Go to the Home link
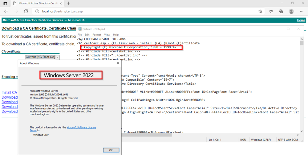The height and width of the screenshot is (163, 308). (301, 20)
